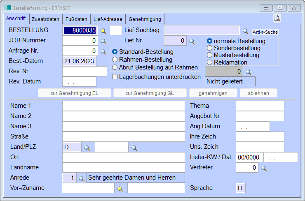305x201 pixels.
Task: Click the ablehnen button
Action: point(258,93)
